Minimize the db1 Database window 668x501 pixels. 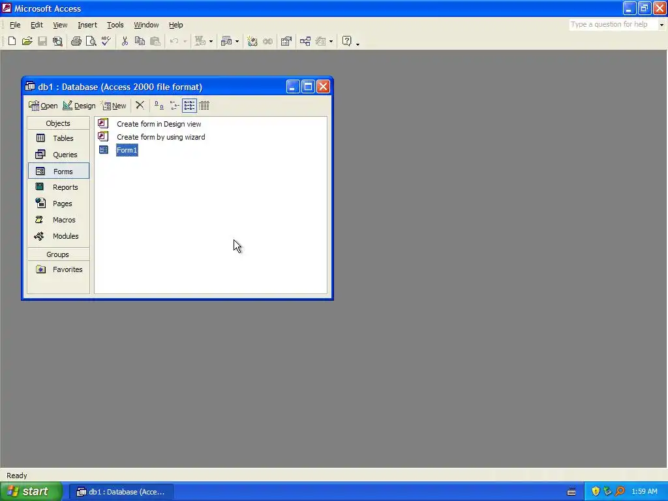pos(293,87)
